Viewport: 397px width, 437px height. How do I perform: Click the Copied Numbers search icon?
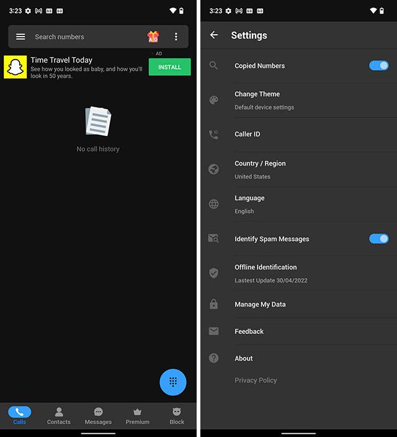213,66
